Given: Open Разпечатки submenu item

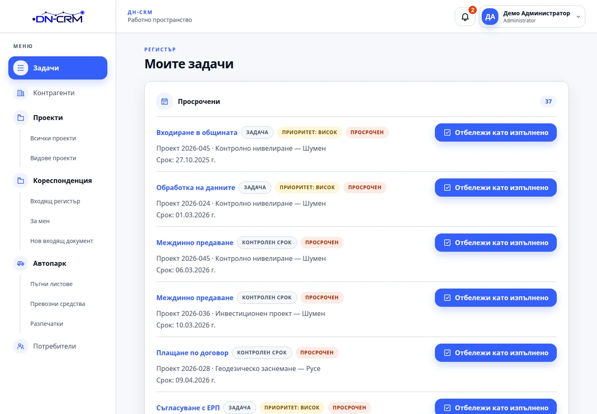Looking at the screenshot, I should 46,324.
